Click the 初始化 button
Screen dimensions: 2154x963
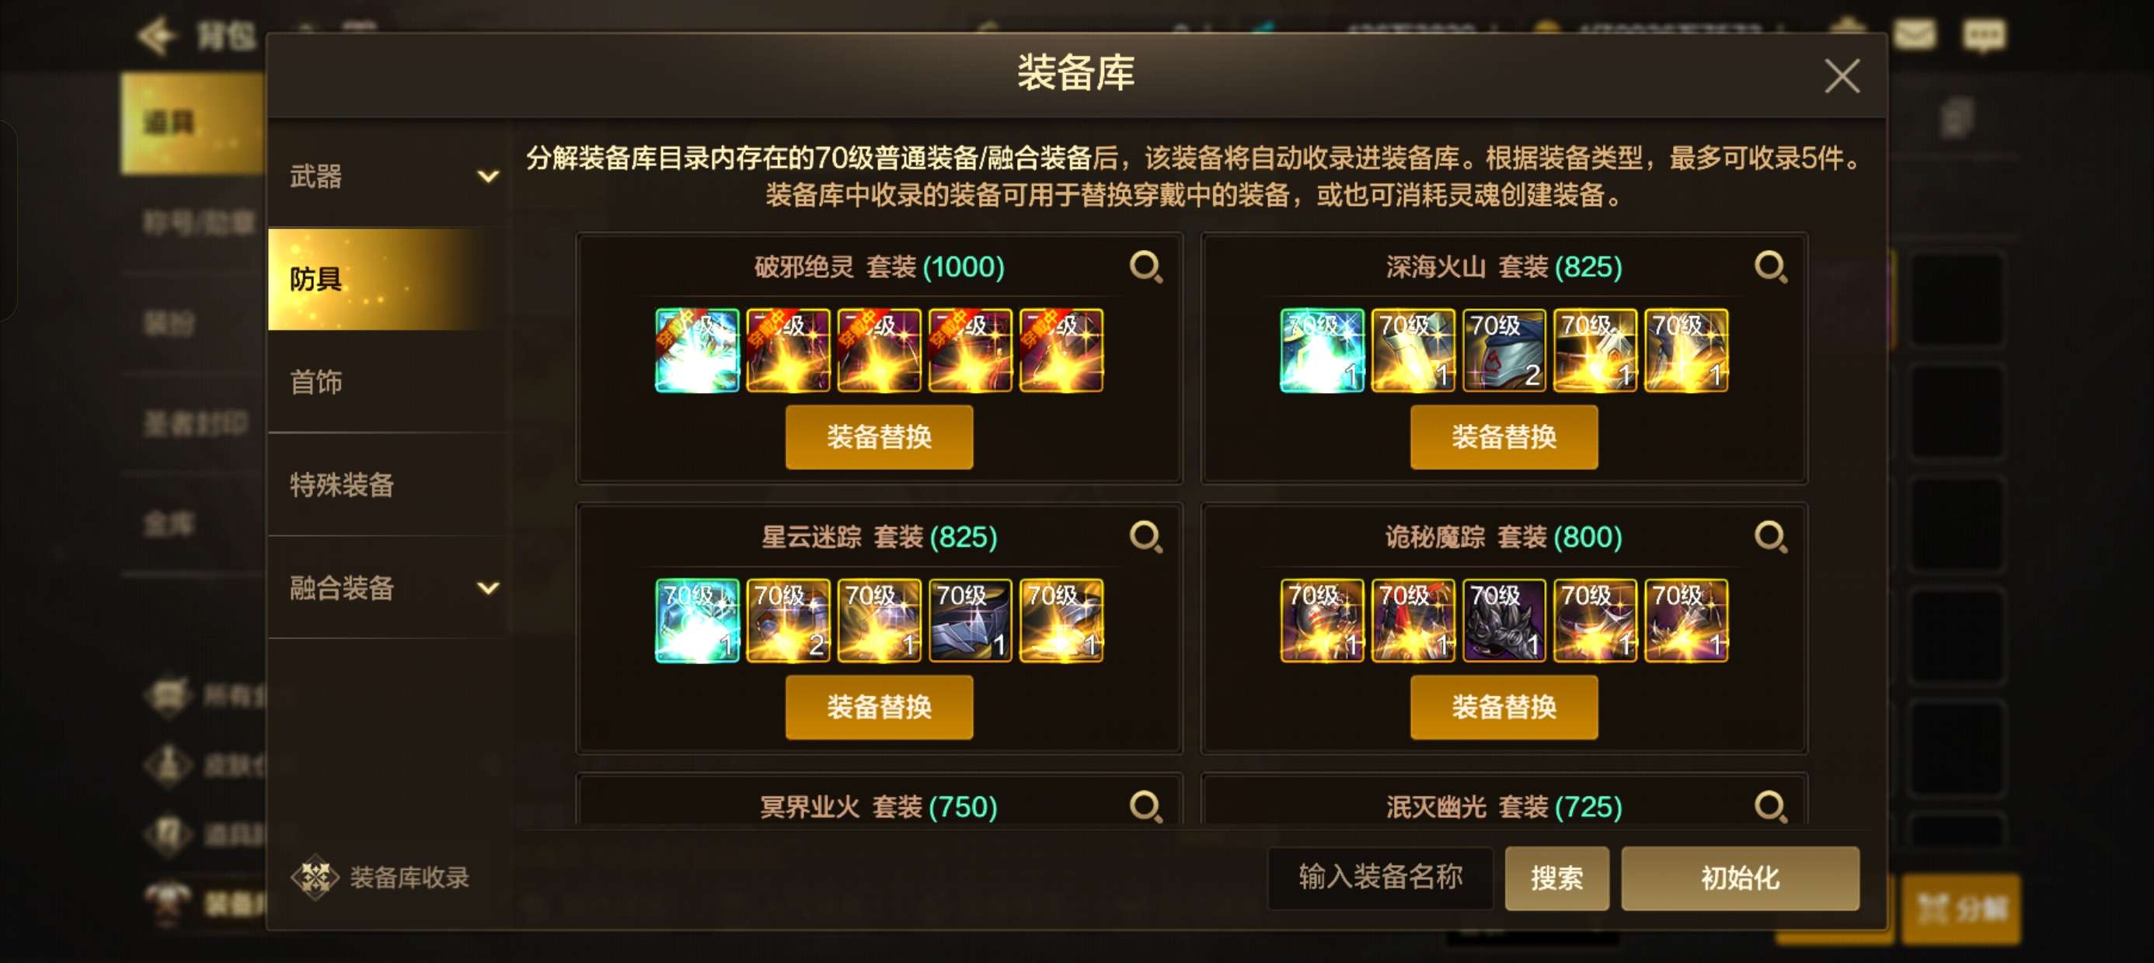(x=1739, y=878)
